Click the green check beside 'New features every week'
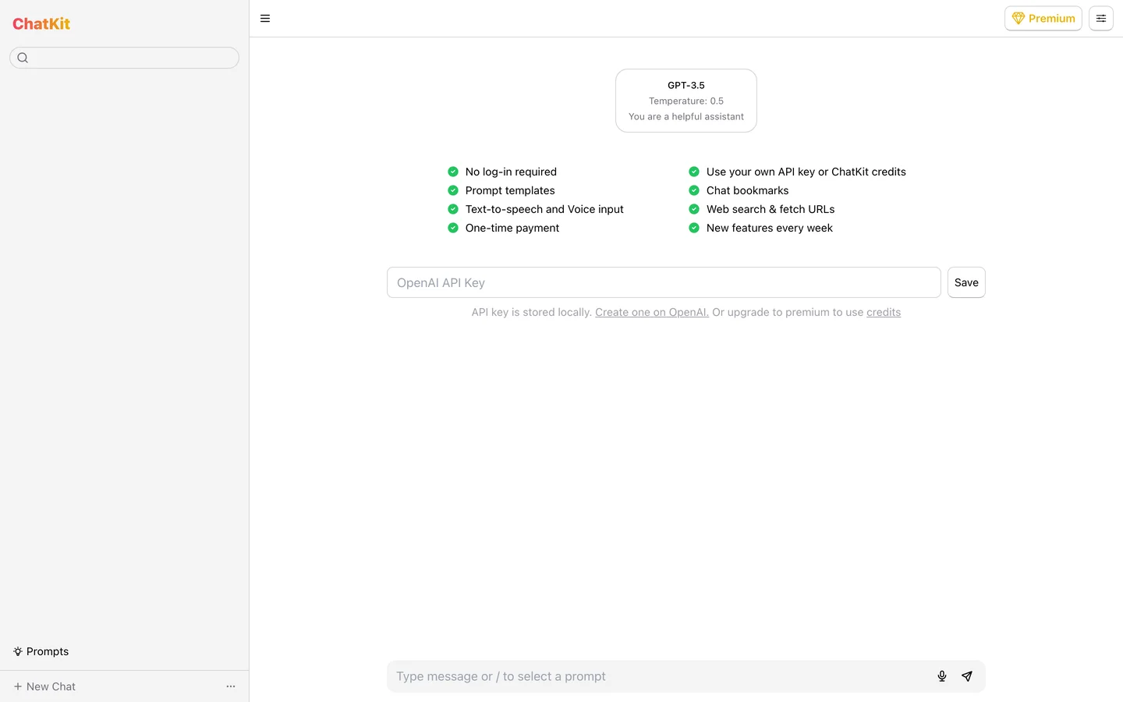 coord(694,228)
